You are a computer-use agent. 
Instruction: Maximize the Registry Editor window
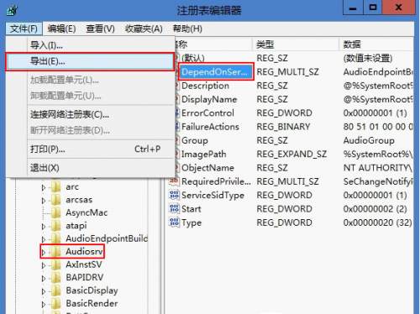[373, 8]
